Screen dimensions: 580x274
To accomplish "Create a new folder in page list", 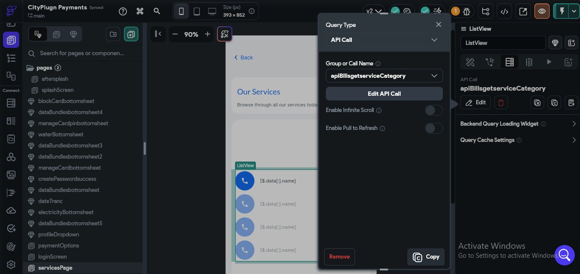I will (113, 34).
